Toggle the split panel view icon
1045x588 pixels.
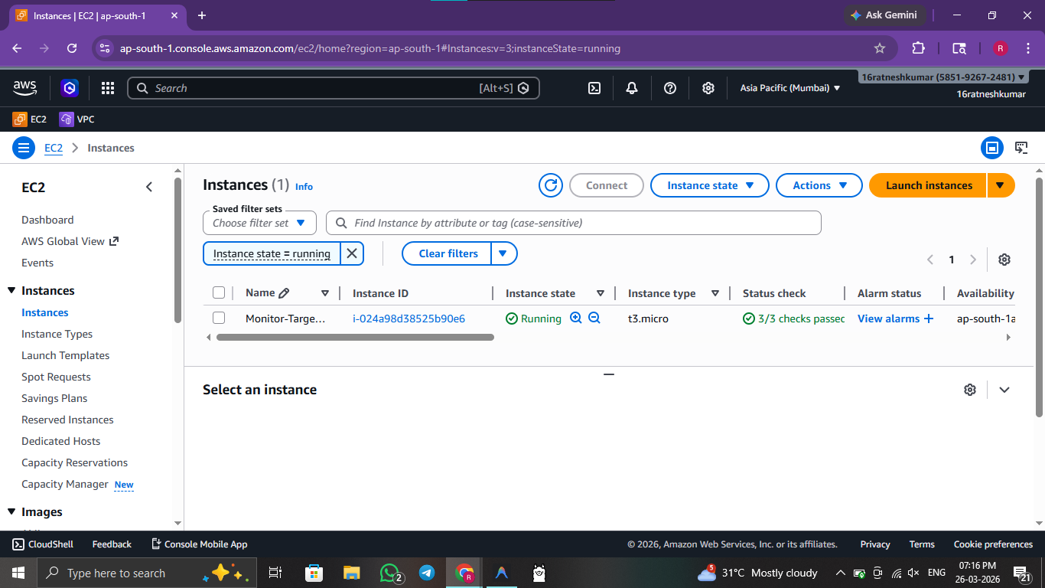pos(992,148)
